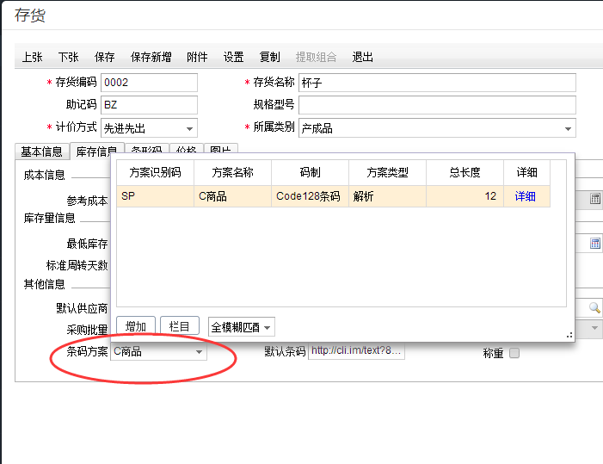Expand the 全模糊匹配 match mode dropdown

[268, 327]
